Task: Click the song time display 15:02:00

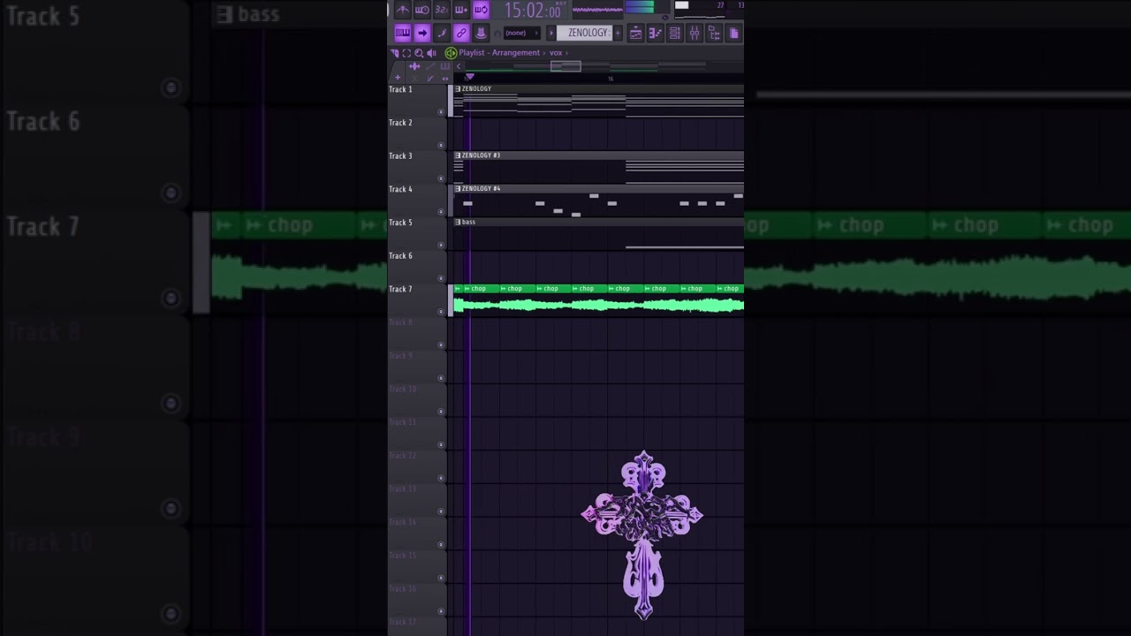Action: pos(532,11)
